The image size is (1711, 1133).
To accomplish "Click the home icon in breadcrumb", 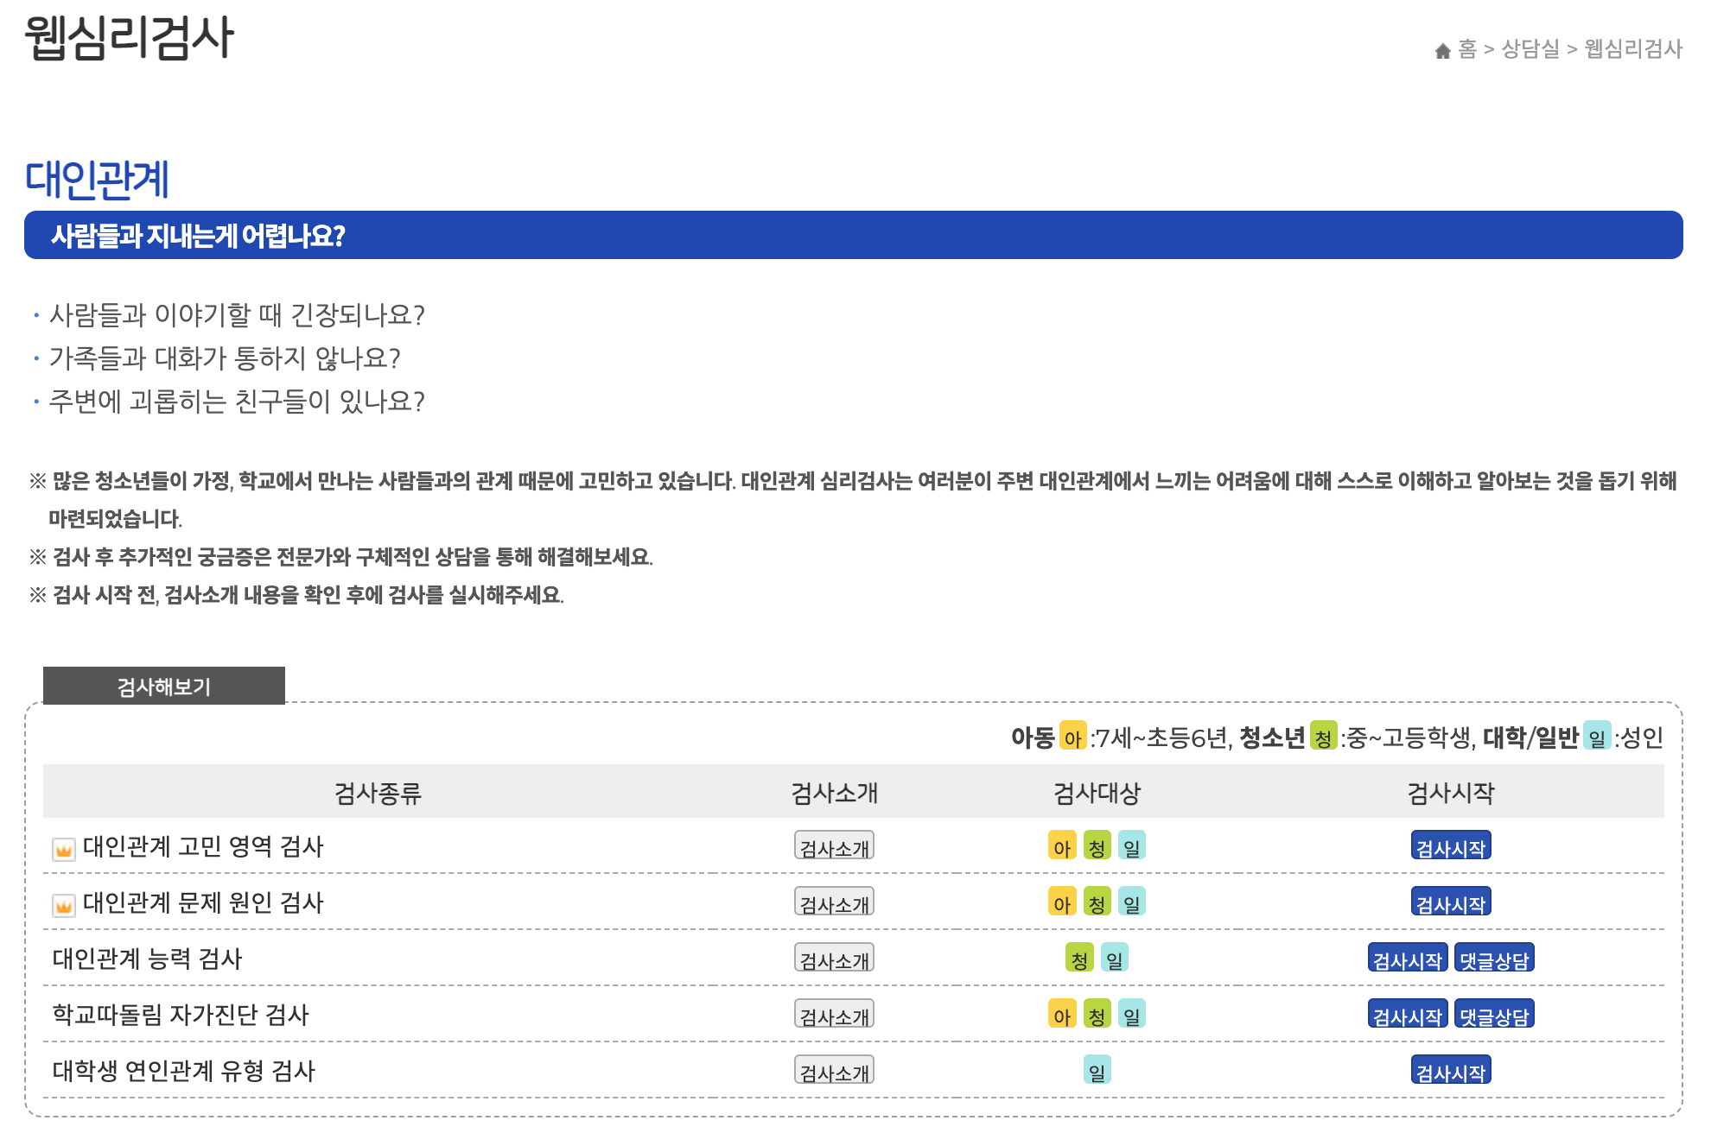I will pyautogui.click(x=1442, y=51).
